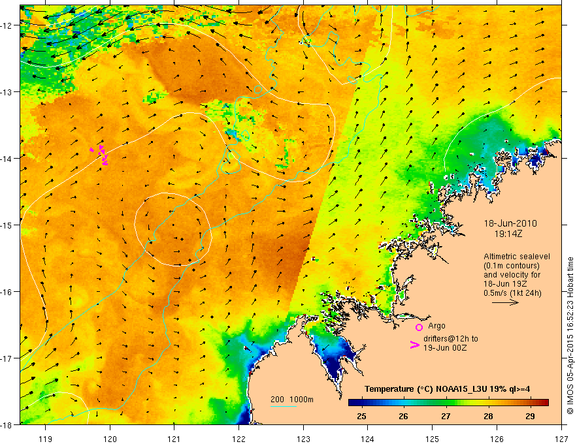Click the 'Argo' legend label
The width and height of the screenshot is (575, 444).
[x=436, y=326]
